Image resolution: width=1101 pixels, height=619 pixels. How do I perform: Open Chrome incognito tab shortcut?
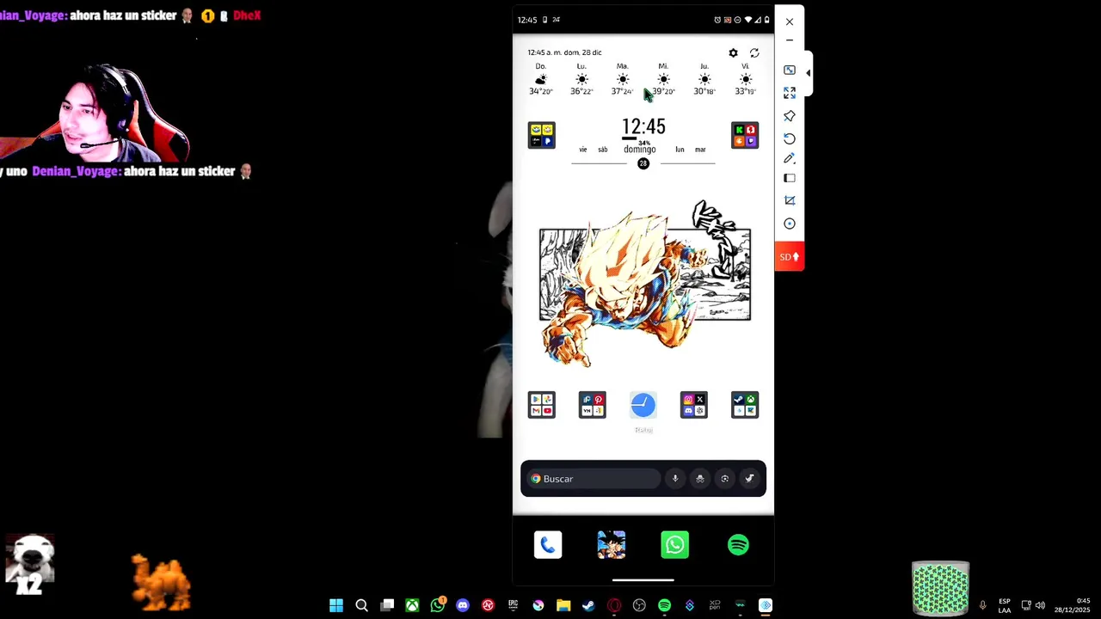[x=700, y=479]
